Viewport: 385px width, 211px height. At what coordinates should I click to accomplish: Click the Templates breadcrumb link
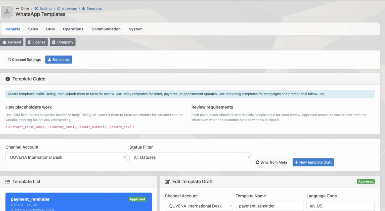pos(92,9)
